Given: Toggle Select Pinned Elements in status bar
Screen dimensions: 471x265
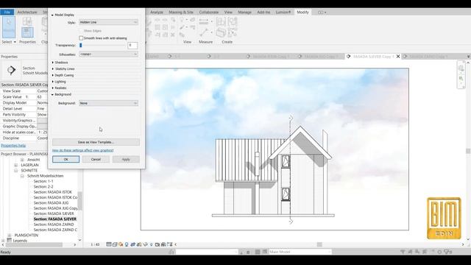Looking at the screenshot, I should click(417, 252).
